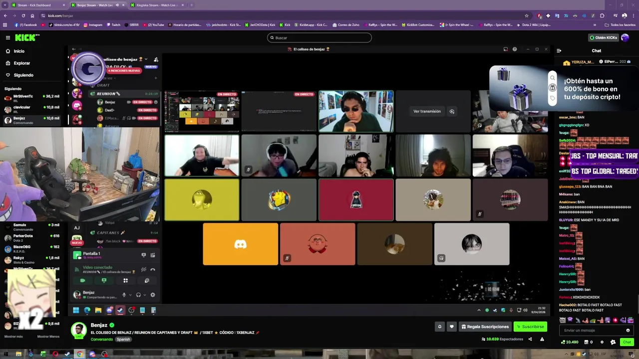This screenshot has width=639, height=359.
Task: Click DaaD- user in REUNION channel
Action: (109, 110)
